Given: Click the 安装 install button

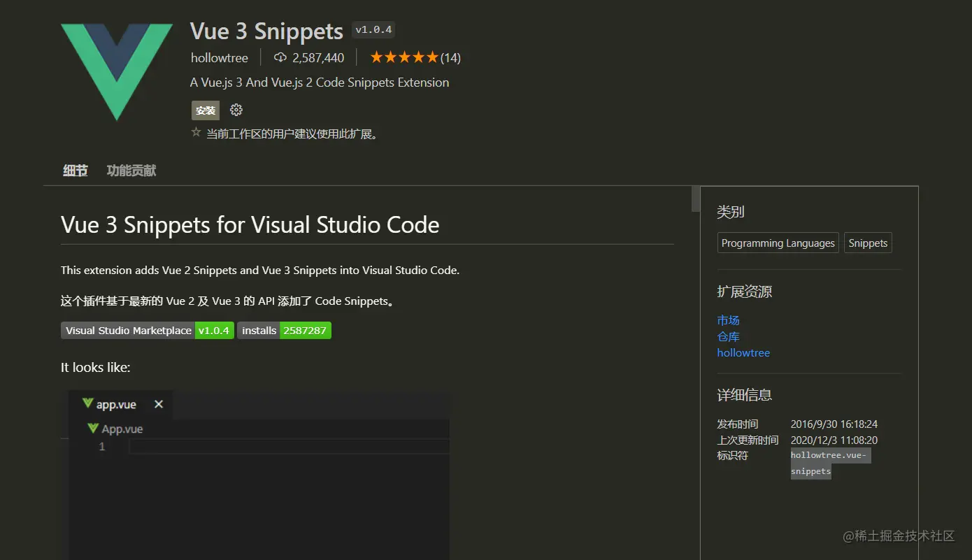Looking at the screenshot, I should click(206, 110).
